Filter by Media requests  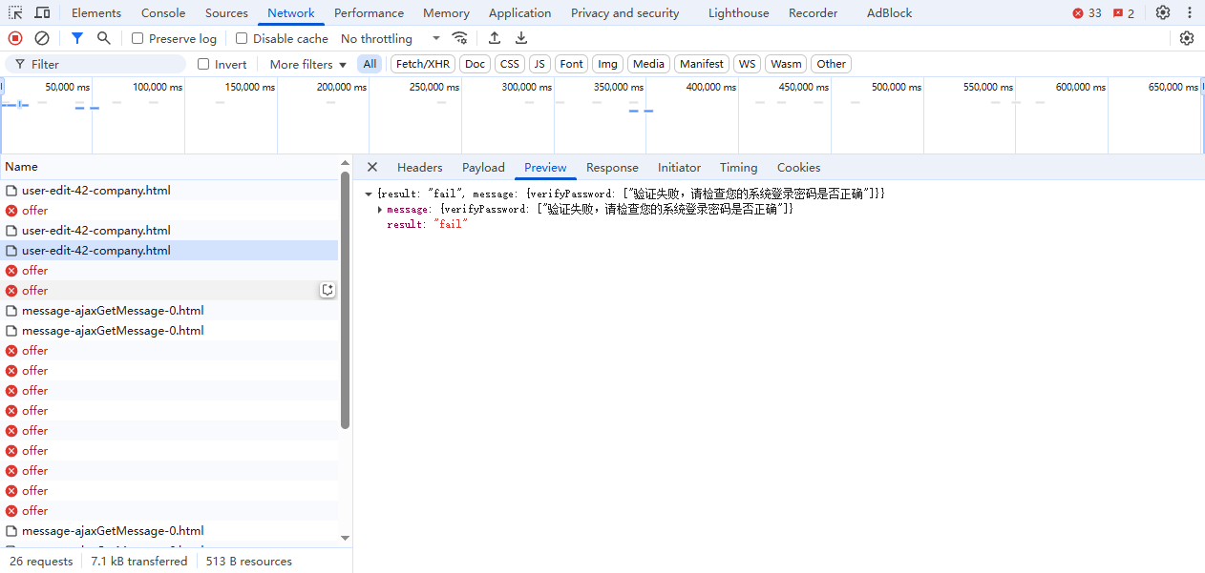(x=648, y=64)
